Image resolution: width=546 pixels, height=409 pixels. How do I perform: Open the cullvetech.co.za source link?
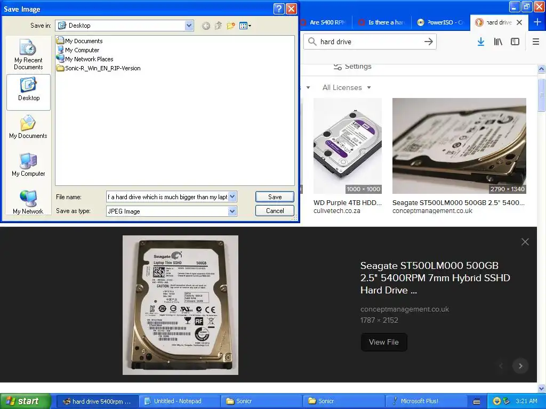click(337, 211)
